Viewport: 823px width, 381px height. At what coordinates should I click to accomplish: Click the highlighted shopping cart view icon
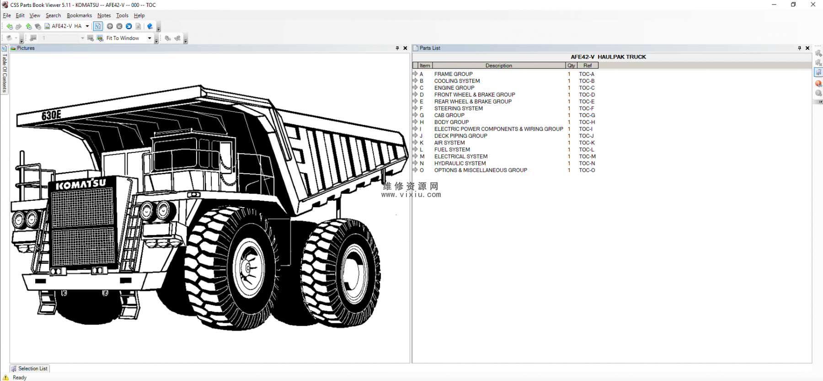pyautogui.click(x=818, y=72)
